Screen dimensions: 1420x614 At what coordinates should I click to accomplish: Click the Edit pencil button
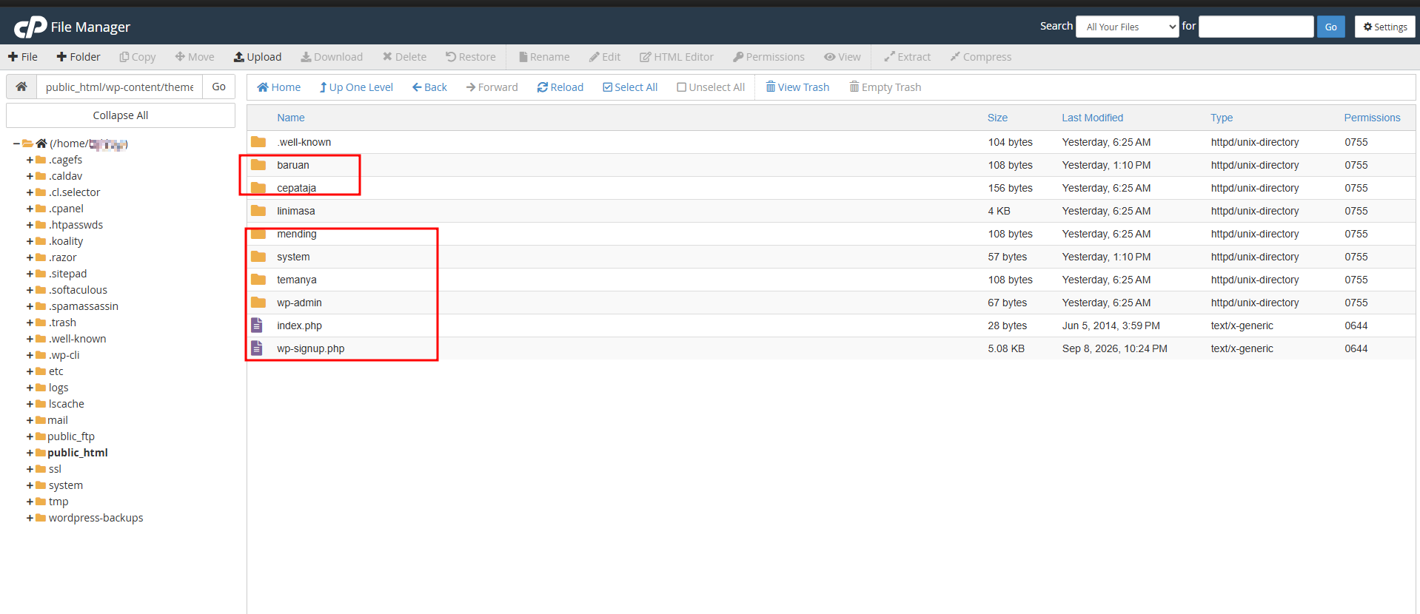[x=605, y=57]
